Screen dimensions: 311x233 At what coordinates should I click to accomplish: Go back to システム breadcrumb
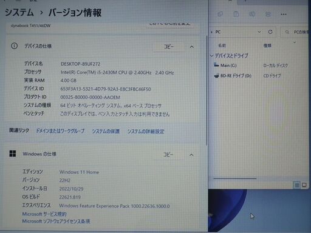tap(19, 13)
